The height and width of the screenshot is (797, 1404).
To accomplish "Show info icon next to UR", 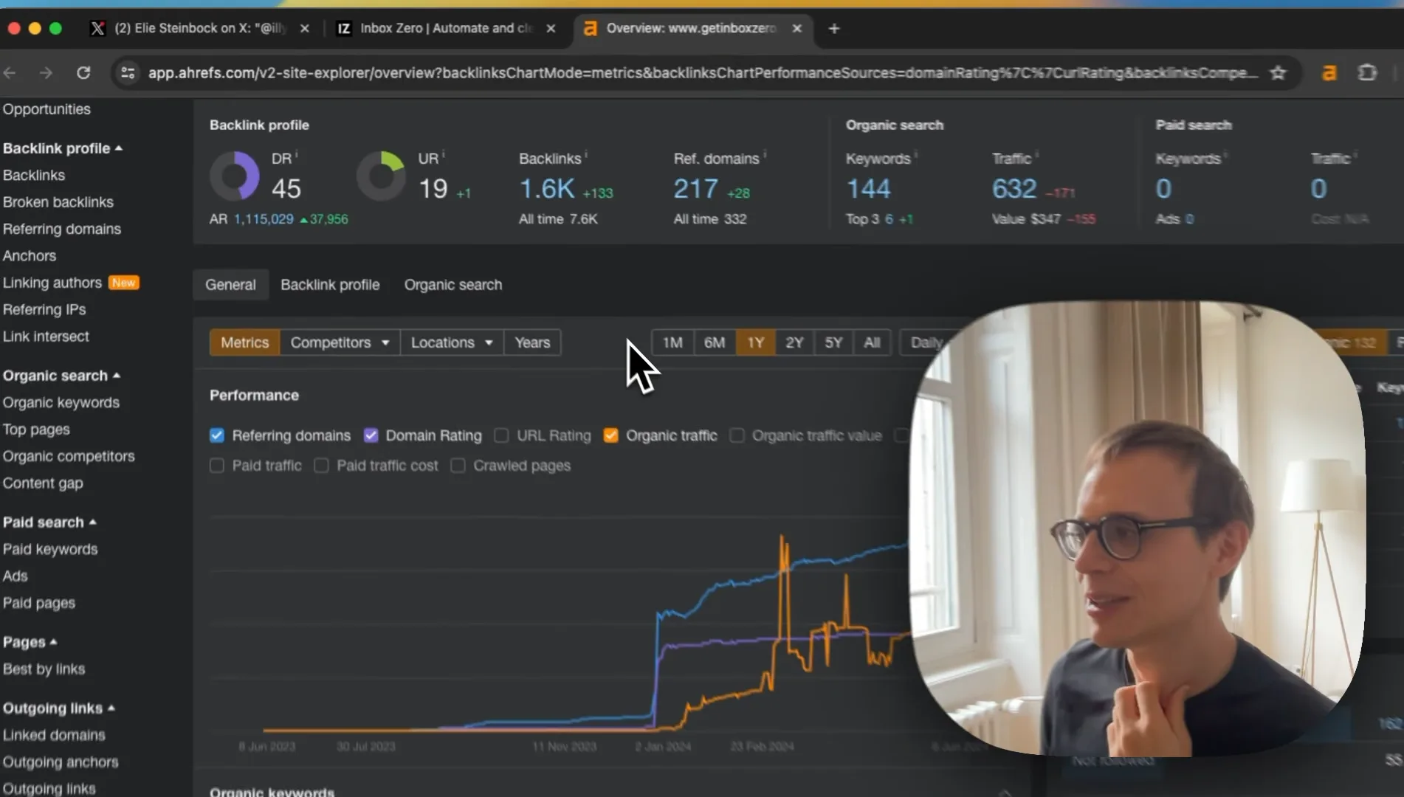I will click(x=444, y=154).
